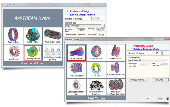Image resolution: width=170 pixels, height=107 pixels.
Task: Increase number of modules spinner
Action: coord(98,18)
